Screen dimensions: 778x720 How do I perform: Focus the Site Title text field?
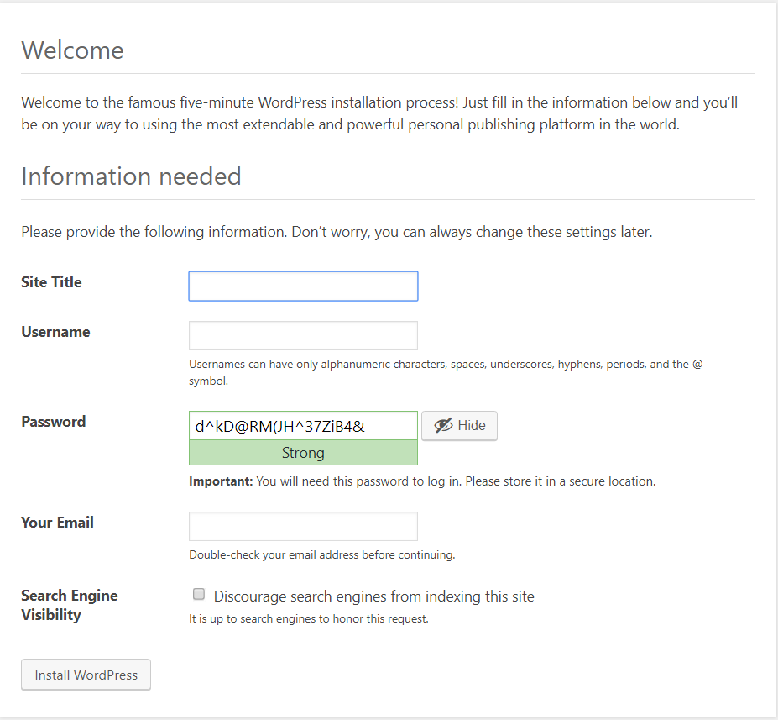[x=303, y=286]
